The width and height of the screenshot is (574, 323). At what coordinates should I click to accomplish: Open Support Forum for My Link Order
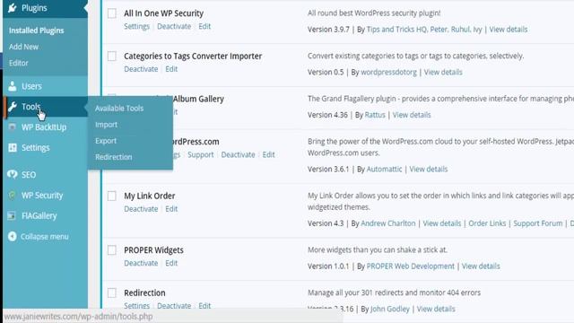(538, 223)
